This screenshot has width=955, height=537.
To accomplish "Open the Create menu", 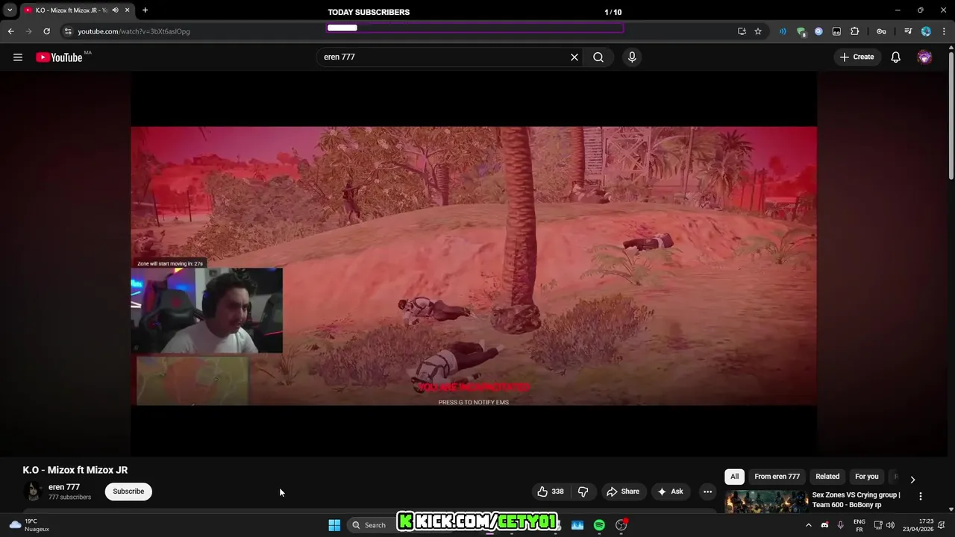I will [x=857, y=57].
